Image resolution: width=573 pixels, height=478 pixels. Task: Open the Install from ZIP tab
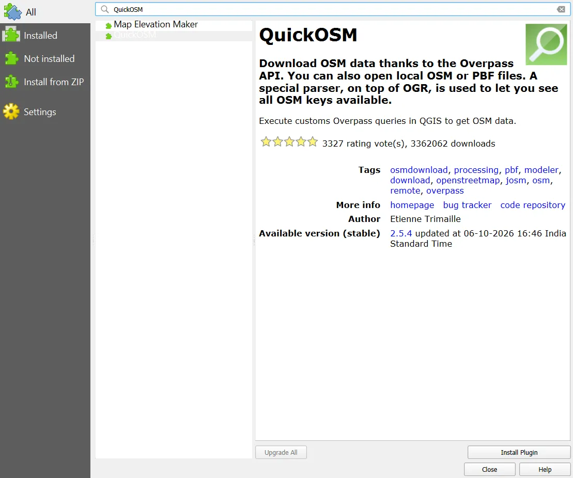point(45,82)
